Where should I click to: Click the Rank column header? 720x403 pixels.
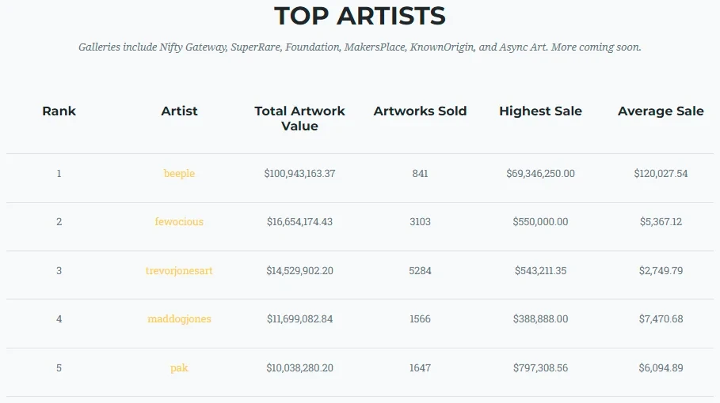(x=59, y=111)
